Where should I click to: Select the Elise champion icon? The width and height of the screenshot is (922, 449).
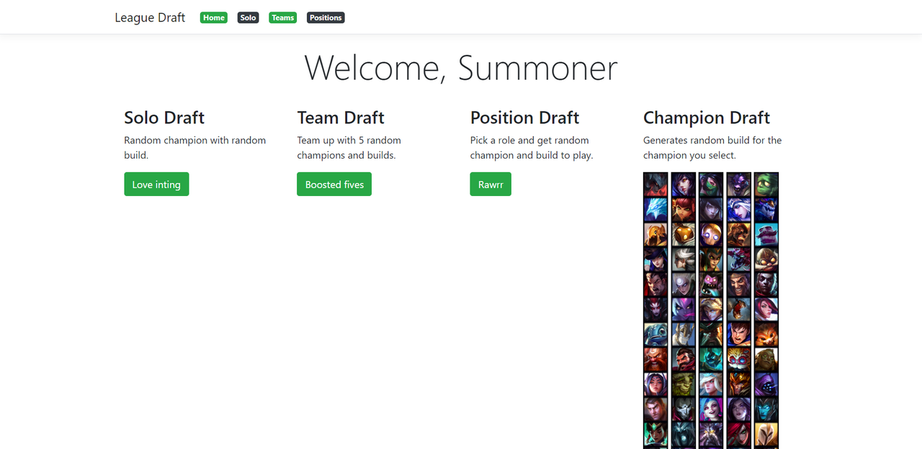pyautogui.click(x=655, y=309)
